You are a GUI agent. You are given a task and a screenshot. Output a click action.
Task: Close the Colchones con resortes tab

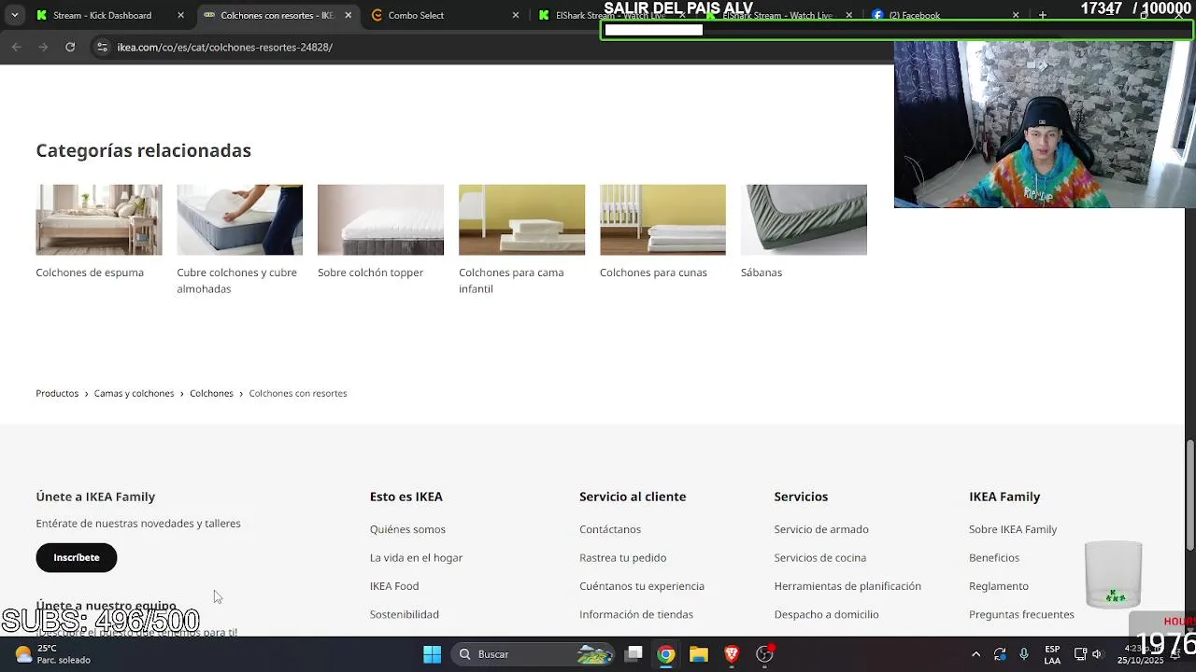[x=349, y=15]
